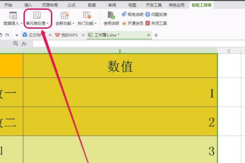Expand the 全新功能 dropdown arrow
This screenshot has width=245, height=163.
click(73, 23)
